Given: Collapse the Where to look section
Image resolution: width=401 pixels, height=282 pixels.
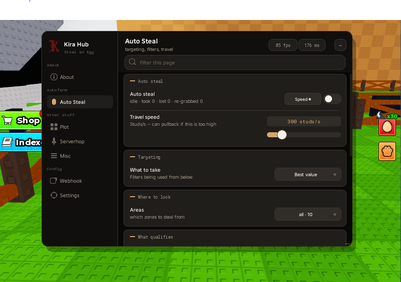Looking at the screenshot, I should (132, 197).
